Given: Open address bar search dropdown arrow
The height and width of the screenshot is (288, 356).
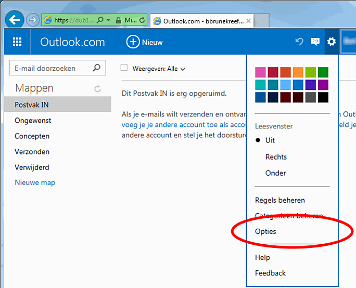Looking at the screenshot, I should click(109, 20).
